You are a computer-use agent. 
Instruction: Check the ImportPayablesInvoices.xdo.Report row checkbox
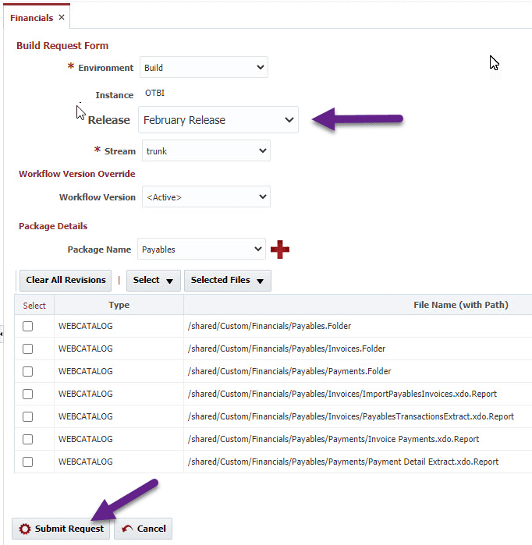coord(27,394)
